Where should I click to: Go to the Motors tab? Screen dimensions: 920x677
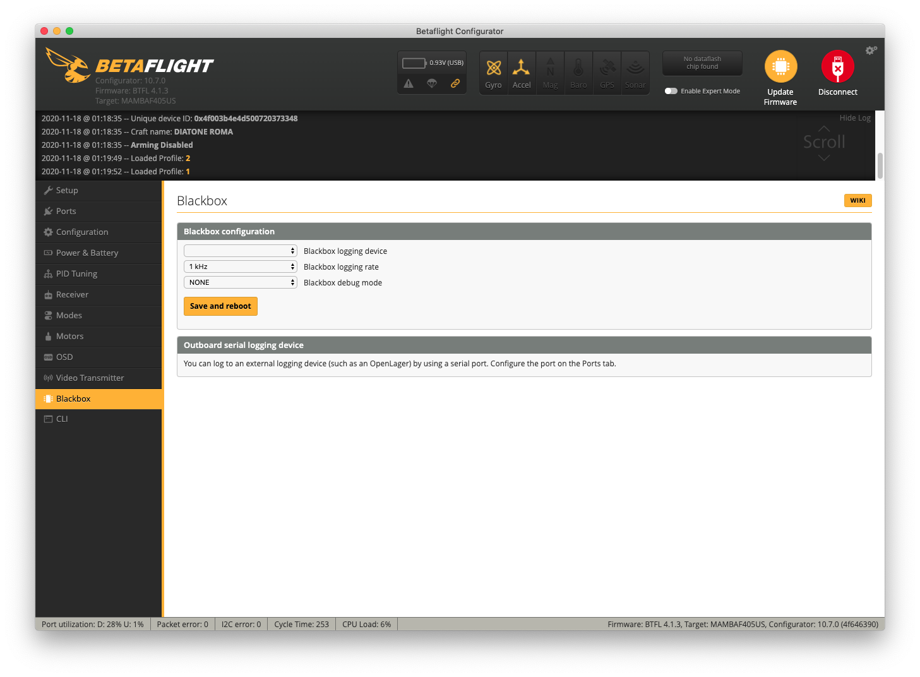point(99,336)
